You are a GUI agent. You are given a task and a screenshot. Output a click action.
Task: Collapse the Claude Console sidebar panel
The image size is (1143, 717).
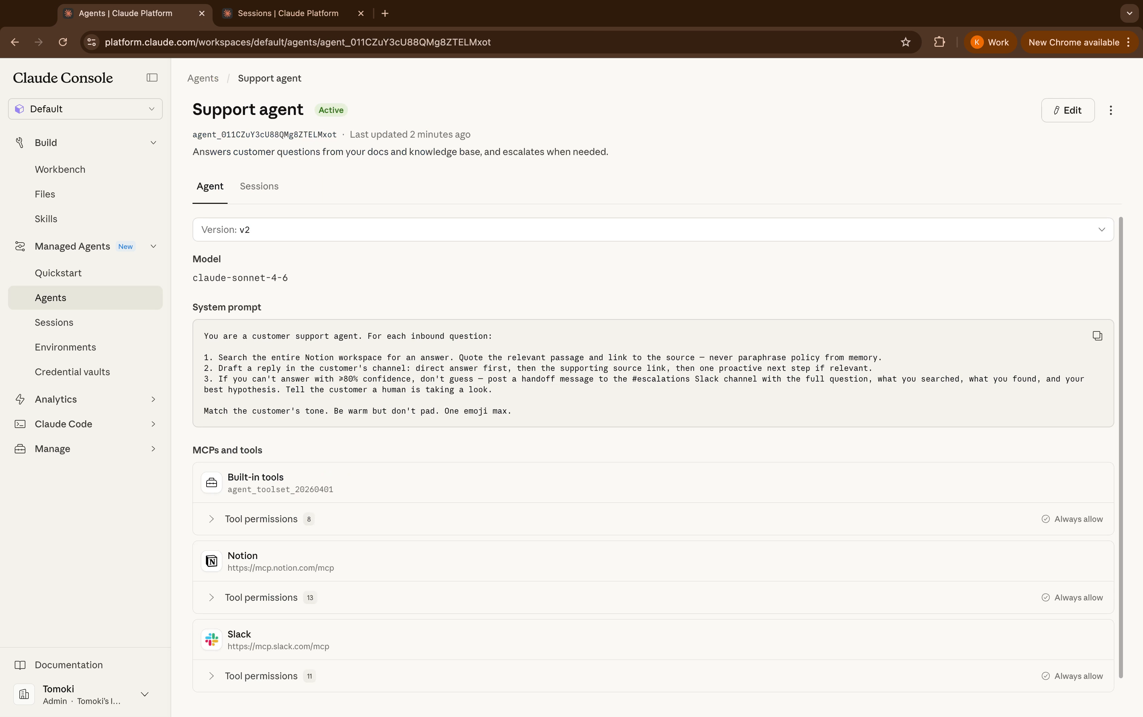pyautogui.click(x=152, y=77)
